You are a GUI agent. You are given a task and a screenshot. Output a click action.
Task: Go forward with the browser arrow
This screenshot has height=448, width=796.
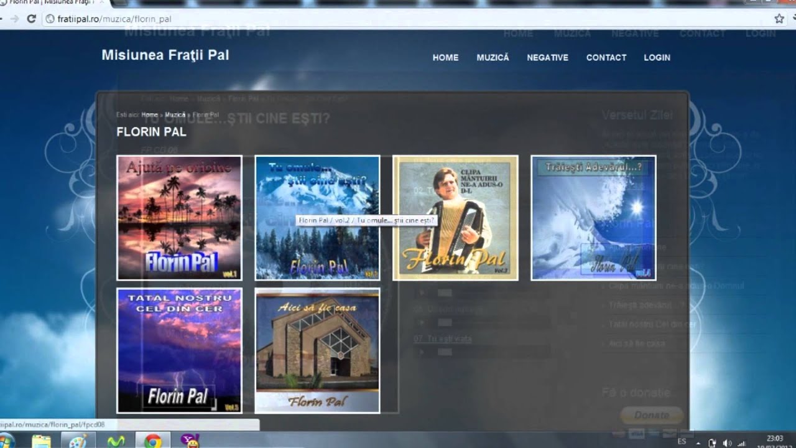pos(14,19)
